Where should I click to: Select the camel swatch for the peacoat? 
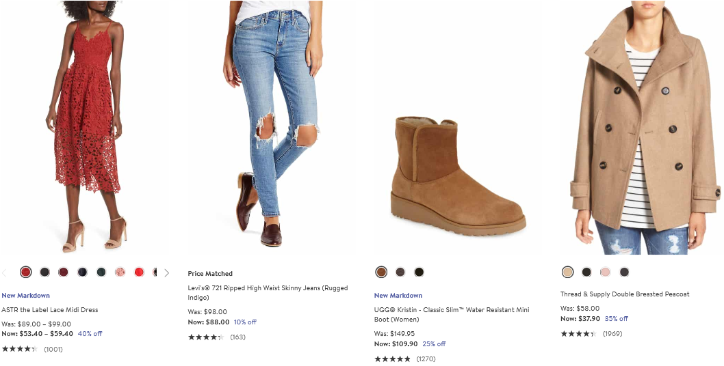[567, 272]
